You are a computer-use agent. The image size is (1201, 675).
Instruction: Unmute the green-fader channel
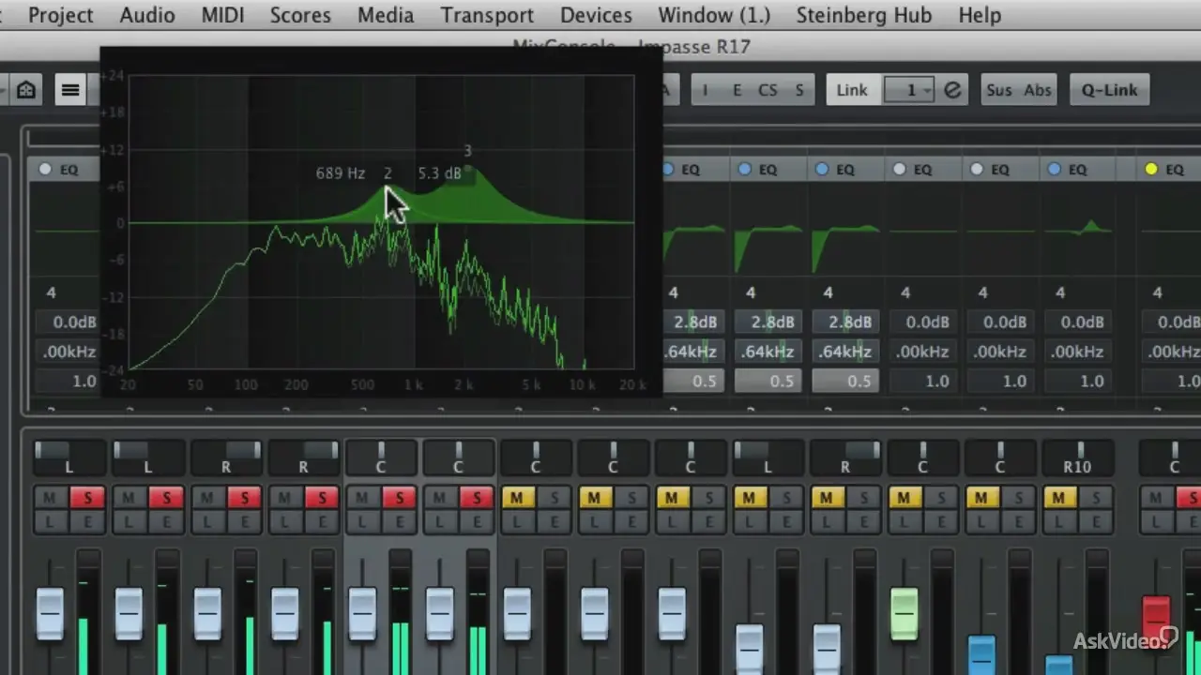904,497
